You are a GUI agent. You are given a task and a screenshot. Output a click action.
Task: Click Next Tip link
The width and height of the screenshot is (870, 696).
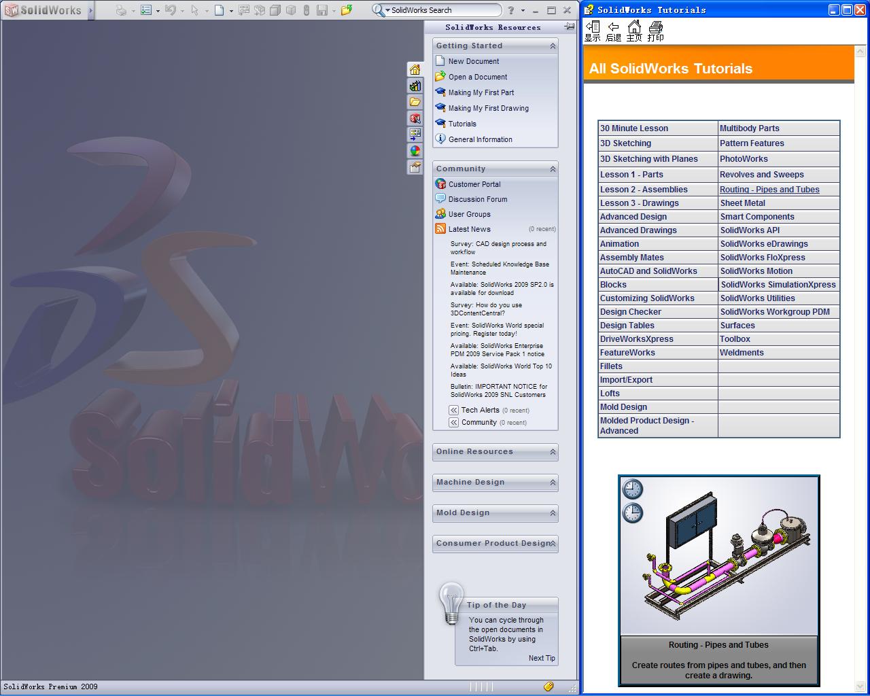pos(542,658)
